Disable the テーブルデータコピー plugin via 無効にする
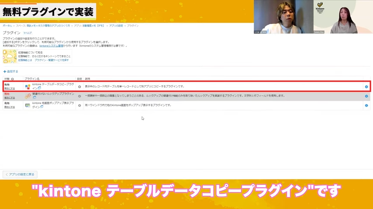Image resolution: width=373 pixels, height=209 pixels. coord(10,88)
